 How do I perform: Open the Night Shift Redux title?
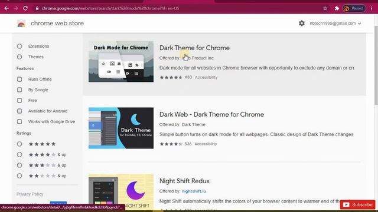tap(184, 181)
